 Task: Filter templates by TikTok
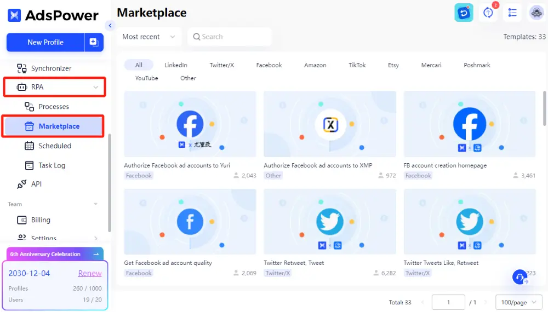357,65
